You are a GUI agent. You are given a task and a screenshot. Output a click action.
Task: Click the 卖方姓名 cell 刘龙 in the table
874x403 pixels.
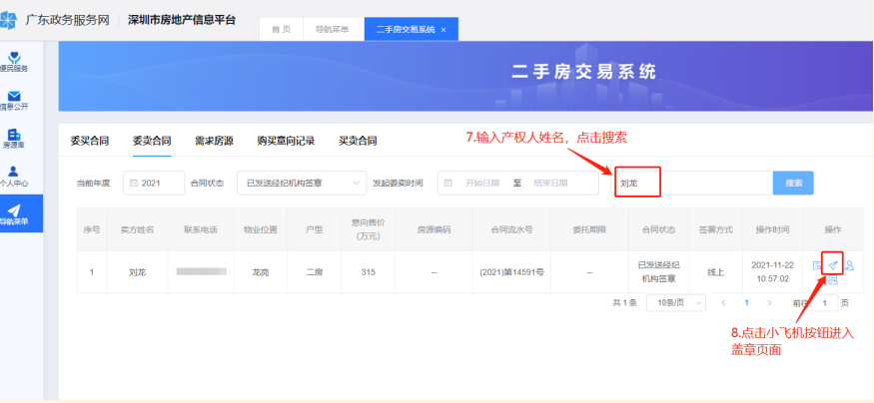[137, 272]
